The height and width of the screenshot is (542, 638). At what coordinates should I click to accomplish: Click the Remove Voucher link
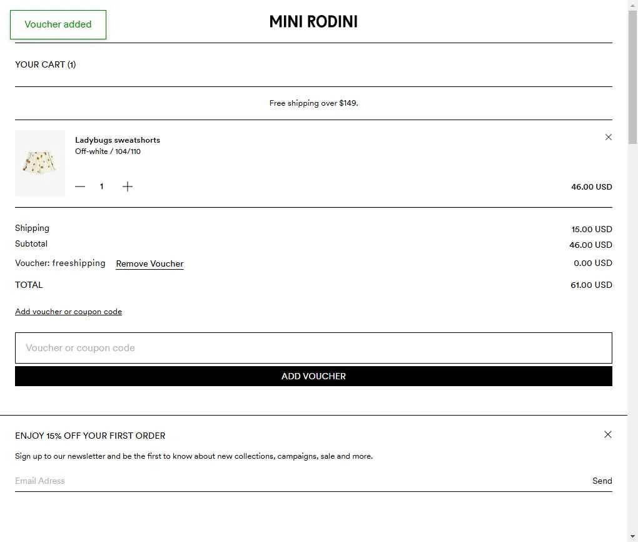tap(149, 264)
